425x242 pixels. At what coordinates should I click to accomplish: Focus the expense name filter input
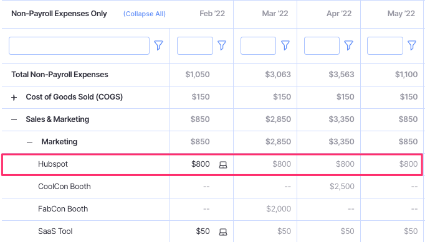(x=79, y=46)
